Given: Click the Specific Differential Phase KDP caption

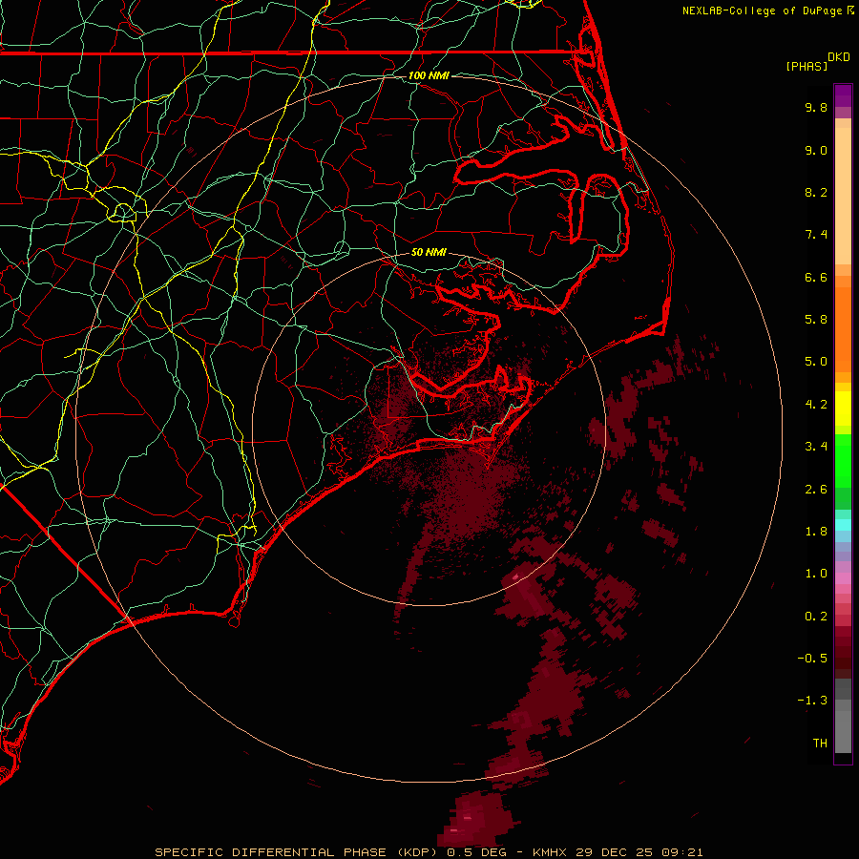Looking at the screenshot, I should click(429, 852).
